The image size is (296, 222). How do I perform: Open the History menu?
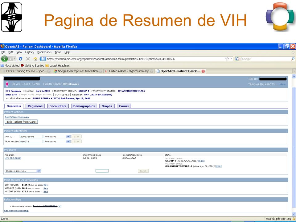[30, 52]
